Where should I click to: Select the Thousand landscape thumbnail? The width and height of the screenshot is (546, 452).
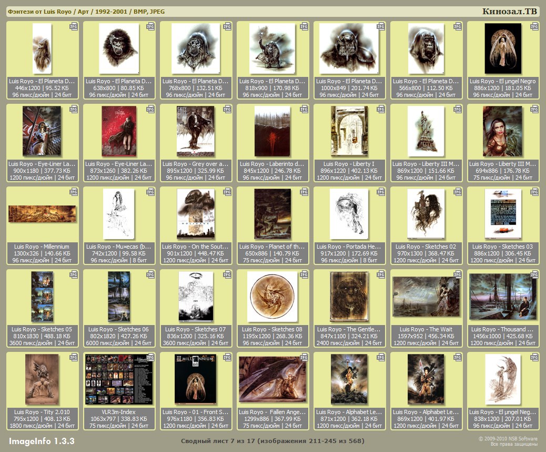coord(502,297)
